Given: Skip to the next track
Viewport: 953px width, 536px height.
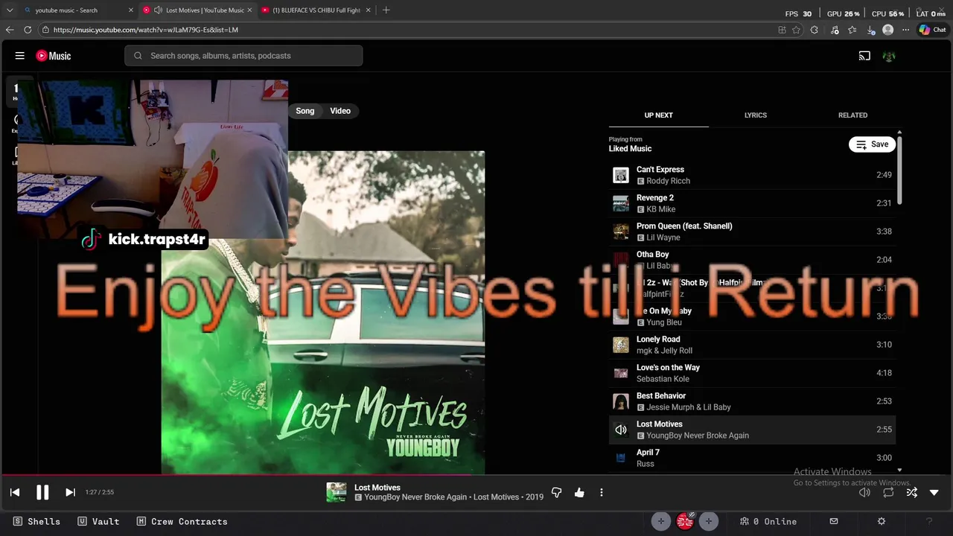Looking at the screenshot, I should 70,492.
